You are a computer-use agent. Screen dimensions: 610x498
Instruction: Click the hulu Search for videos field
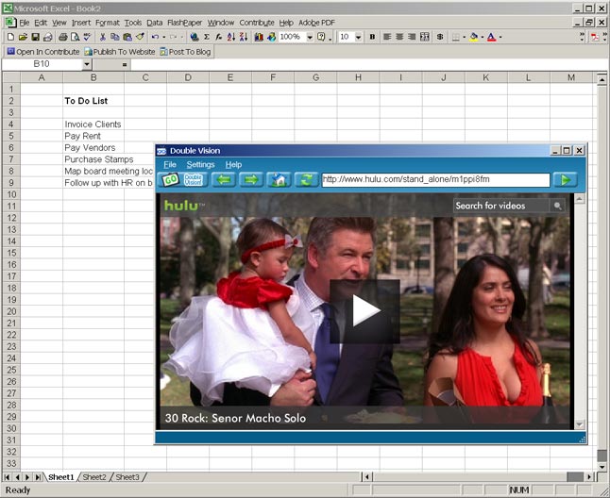tap(501, 206)
